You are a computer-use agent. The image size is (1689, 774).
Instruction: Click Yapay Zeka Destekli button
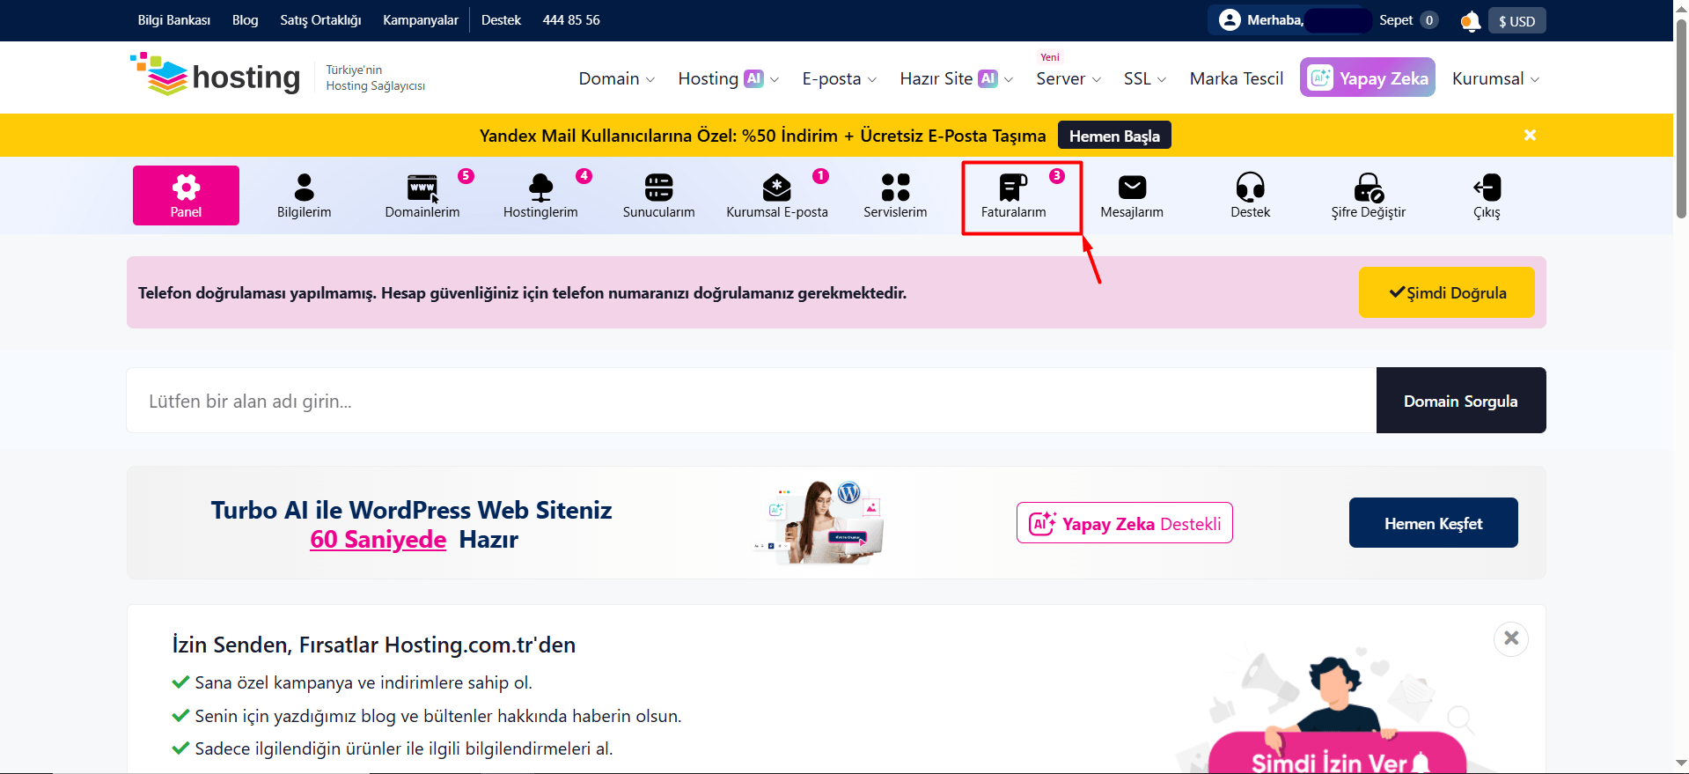(x=1125, y=523)
